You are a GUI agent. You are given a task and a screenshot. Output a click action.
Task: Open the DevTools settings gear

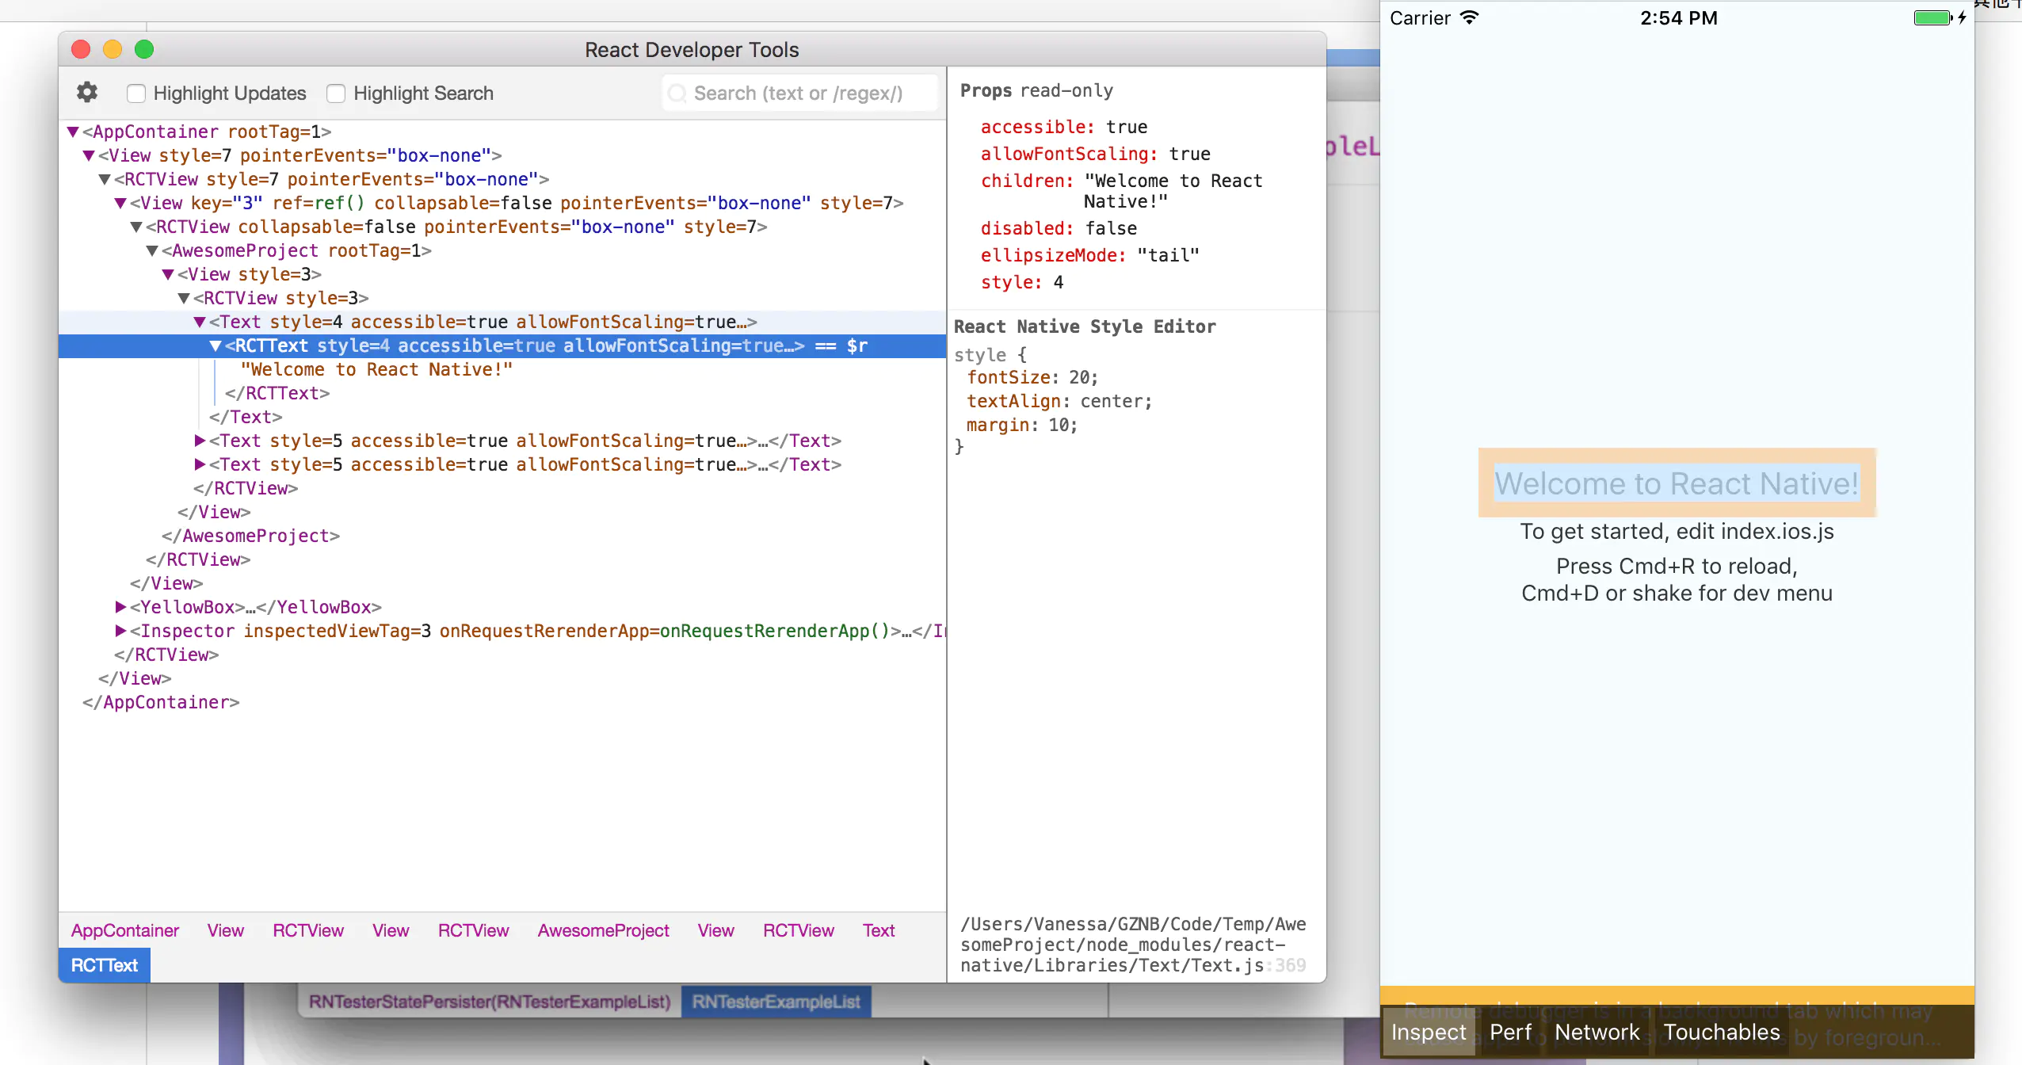pyautogui.click(x=87, y=93)
